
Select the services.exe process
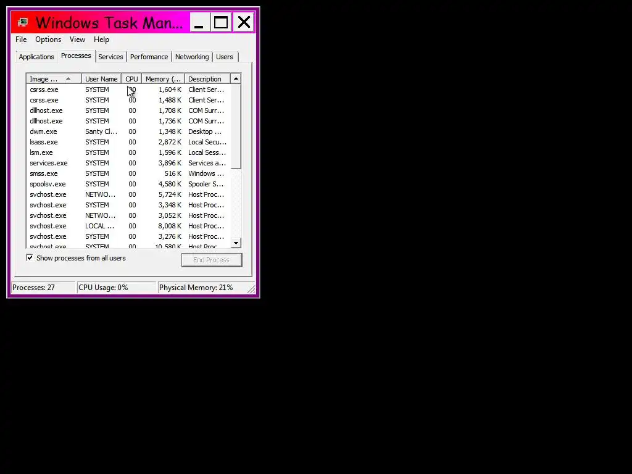128,163
